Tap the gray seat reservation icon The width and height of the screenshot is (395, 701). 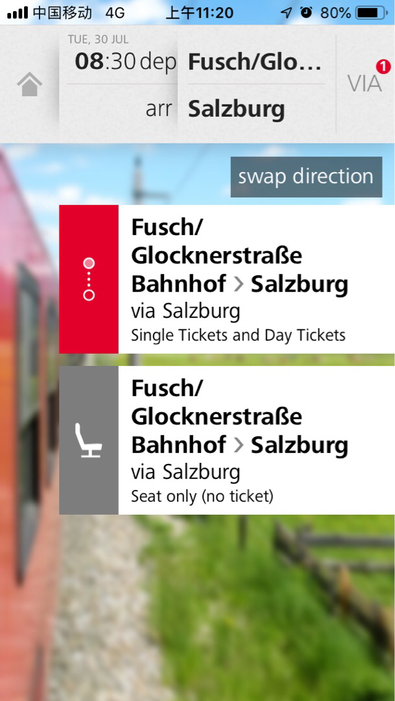89,440
